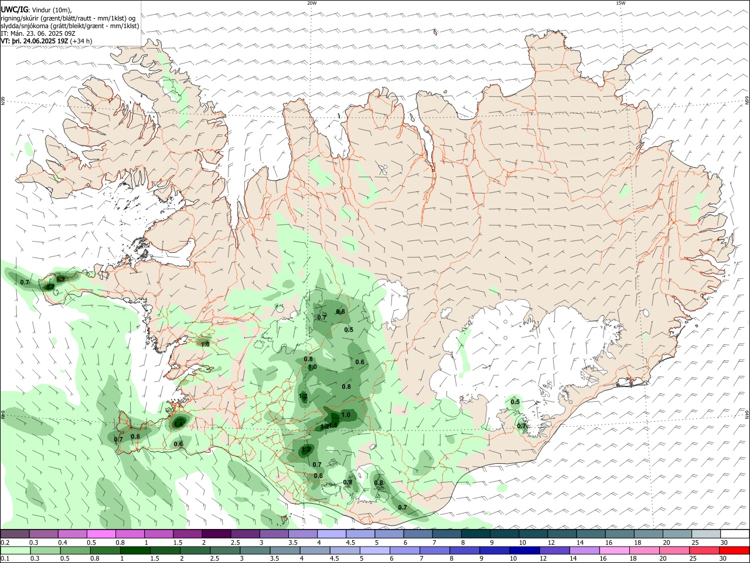Pick the first dull purple 0.2–0.3 swatch in the upper scale
This screenshot has height=563, width=750.
pos(15,534)
